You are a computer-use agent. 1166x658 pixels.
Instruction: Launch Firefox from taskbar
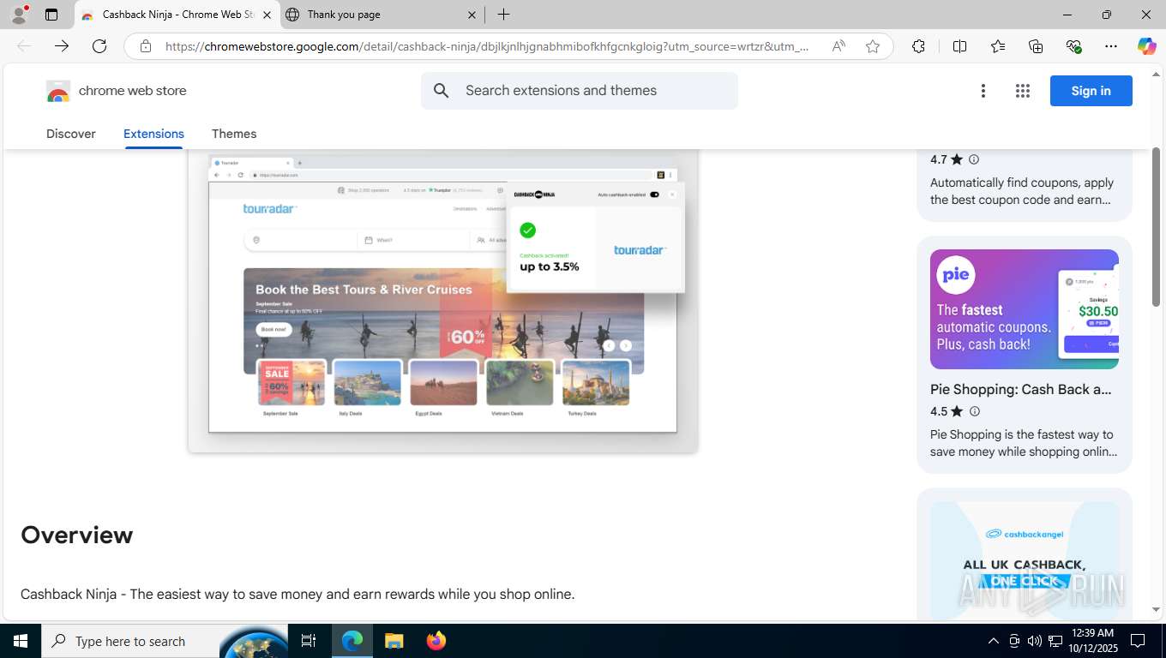coord(436,641)
